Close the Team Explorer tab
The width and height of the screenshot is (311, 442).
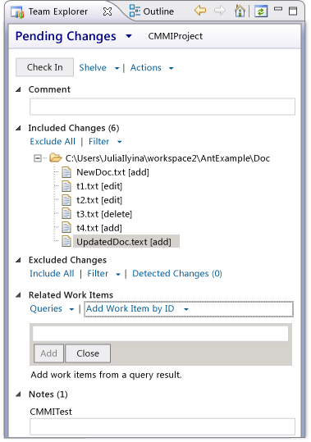[107, 11]
